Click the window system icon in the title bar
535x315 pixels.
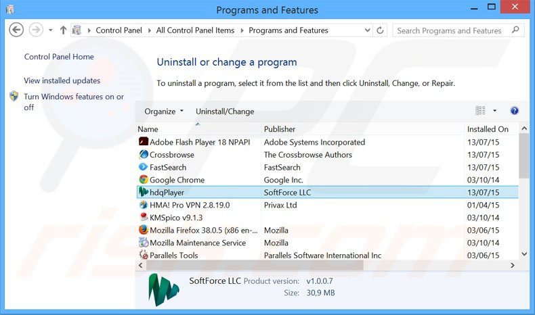click(x=10, y=9)
